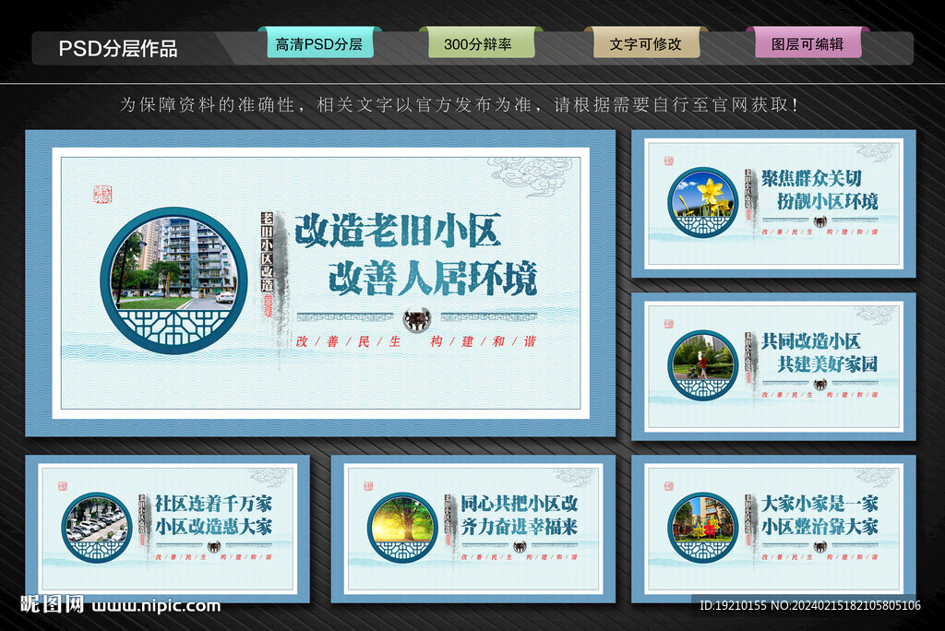Open the large 改造老旧小区 banner preview
945x631 pixels.
click(320, 283)
